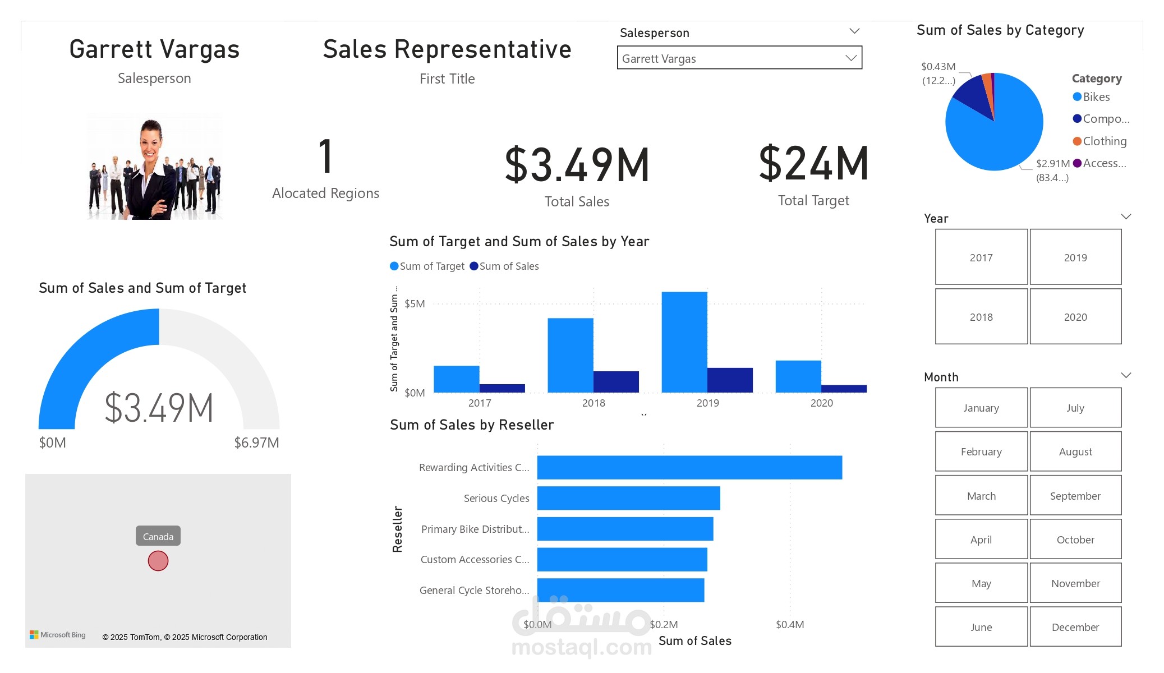Collapse the Month slicer via its chevron
This screenshot has height=673, width=1164.
[1127, 374]
